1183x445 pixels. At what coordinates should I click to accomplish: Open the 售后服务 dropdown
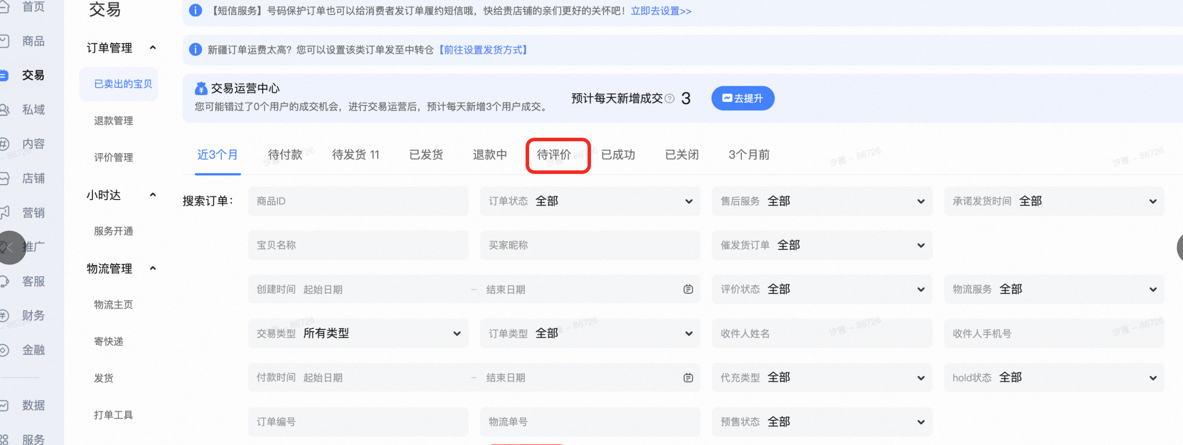[x=822, y=201]
